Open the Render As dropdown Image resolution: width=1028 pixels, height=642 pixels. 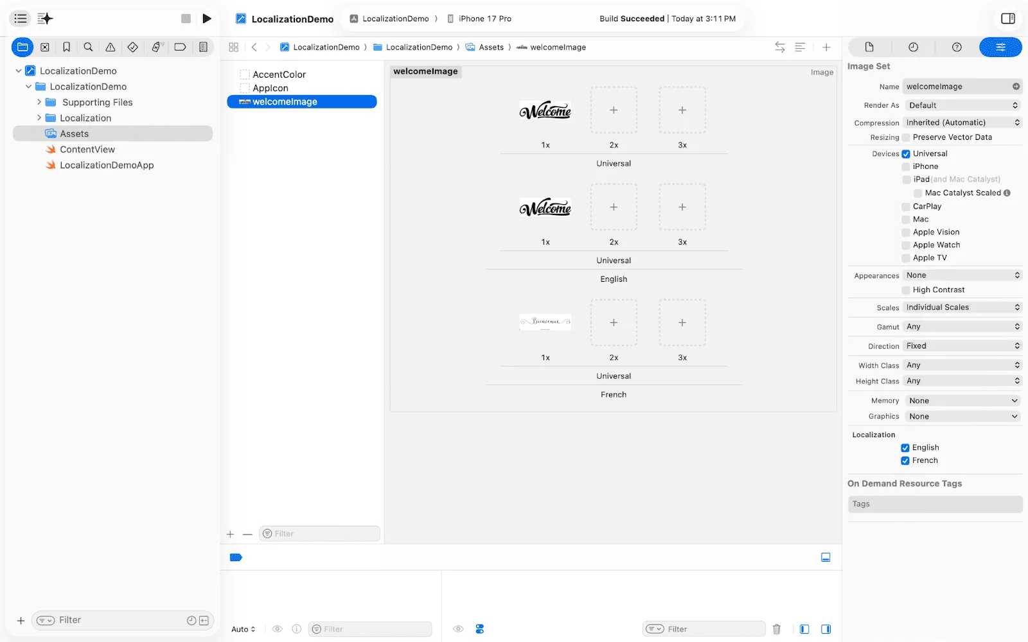click(x=962, y=105)
